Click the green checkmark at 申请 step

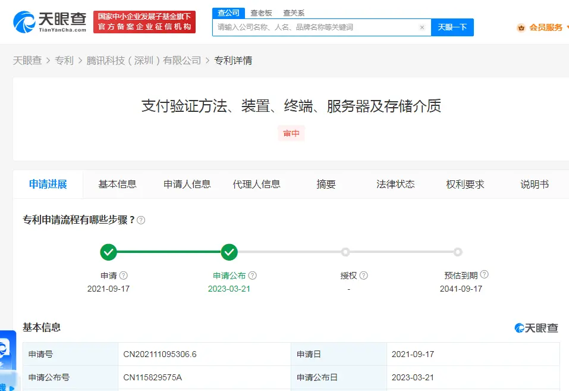108,252
